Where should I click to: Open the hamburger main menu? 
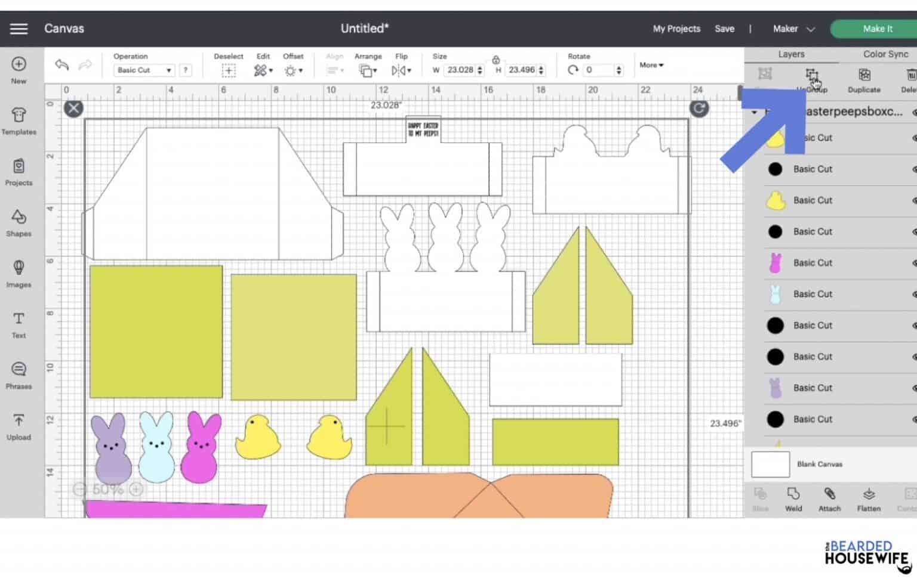coord(19,29)
